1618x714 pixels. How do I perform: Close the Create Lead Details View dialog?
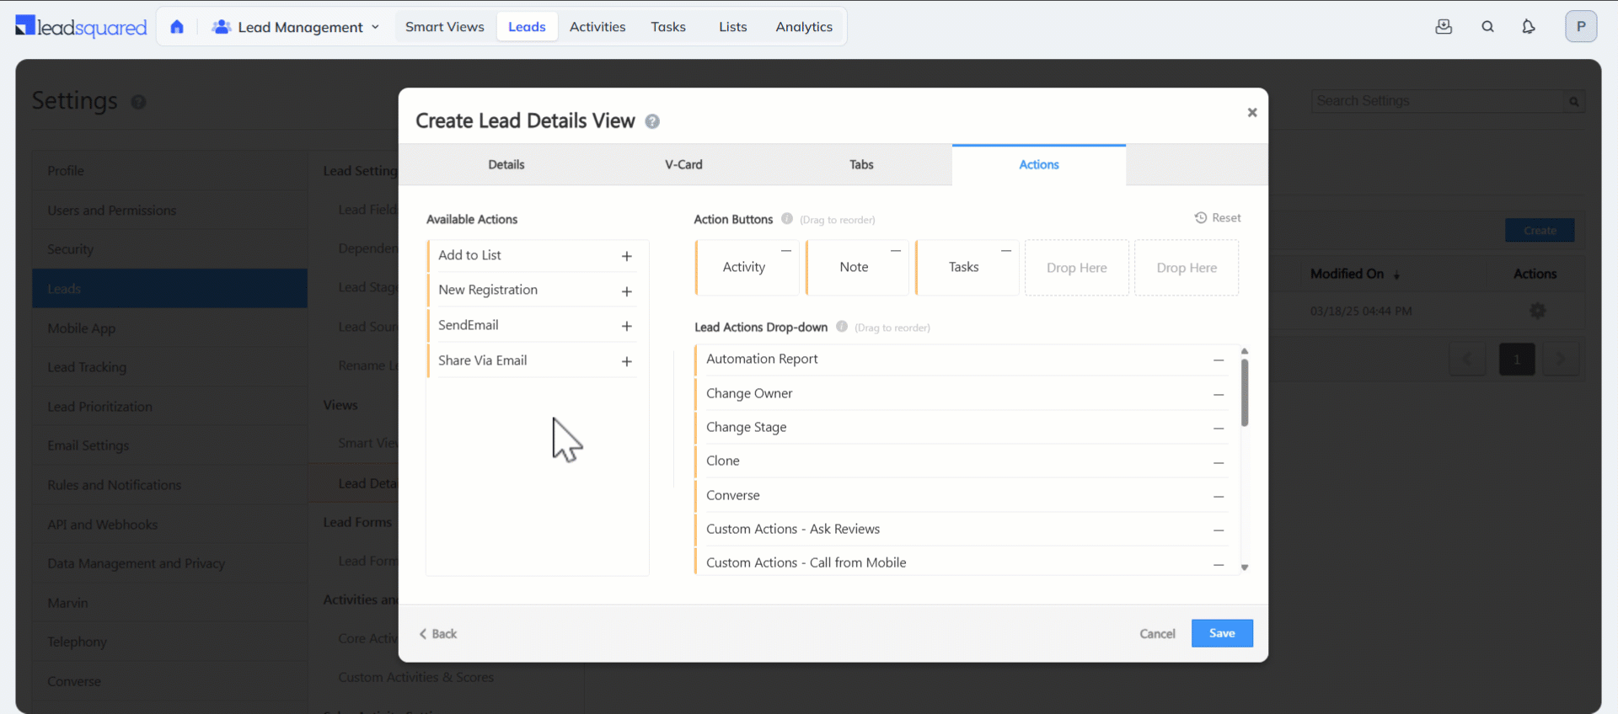click(1251, 112)
